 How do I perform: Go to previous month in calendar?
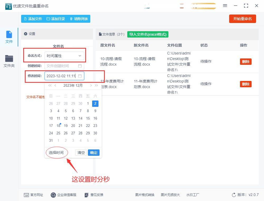55,85
